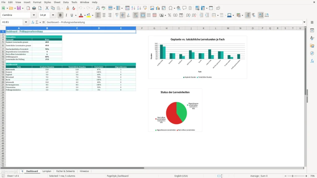This screenshot has width=317, height=178.
Task: Click English (USA) language in status bar
Action: [181, 176]
